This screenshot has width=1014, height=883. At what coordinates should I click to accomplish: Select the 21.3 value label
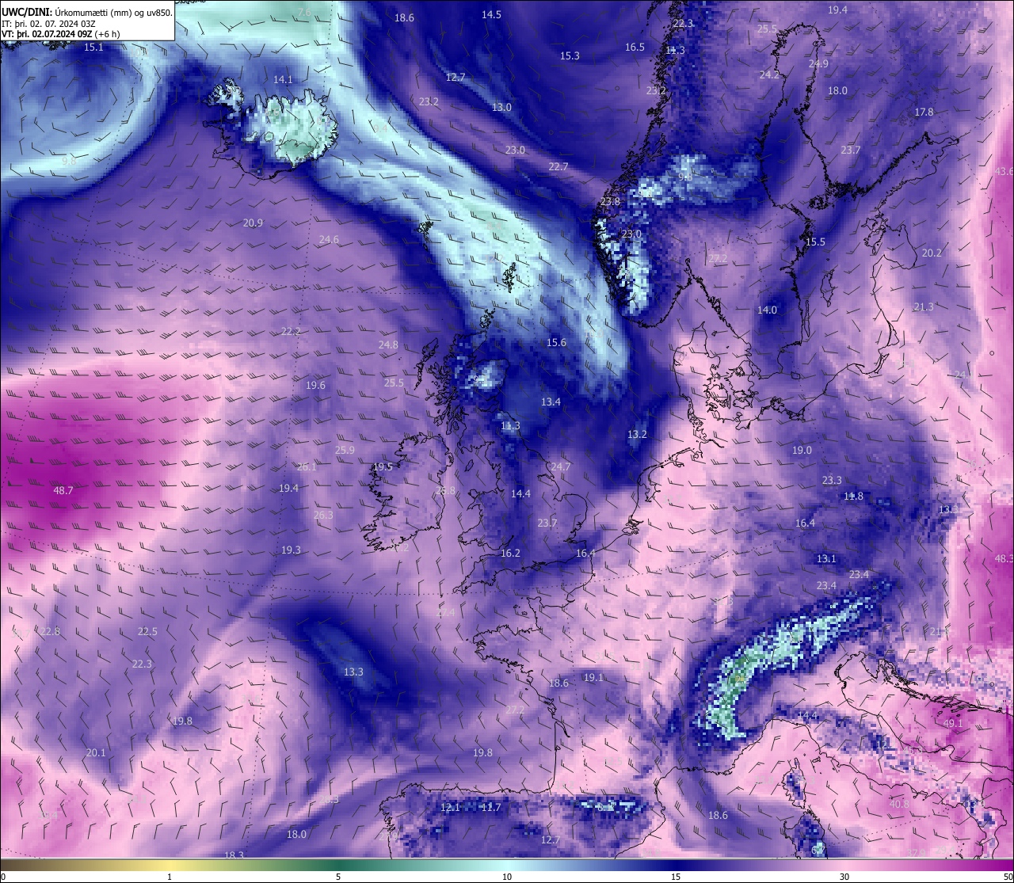[924, 306]
